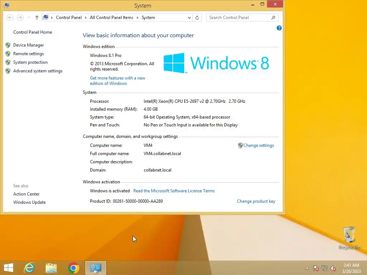Click the search magnifier icon
Viewport: 367px width, 275px height.
[x=273, y=18]
